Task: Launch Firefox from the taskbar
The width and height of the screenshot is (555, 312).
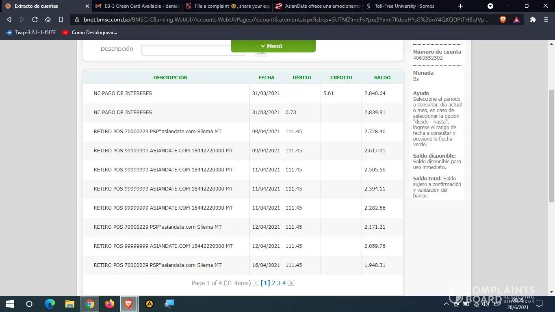Action: click(x=109, y=304)
